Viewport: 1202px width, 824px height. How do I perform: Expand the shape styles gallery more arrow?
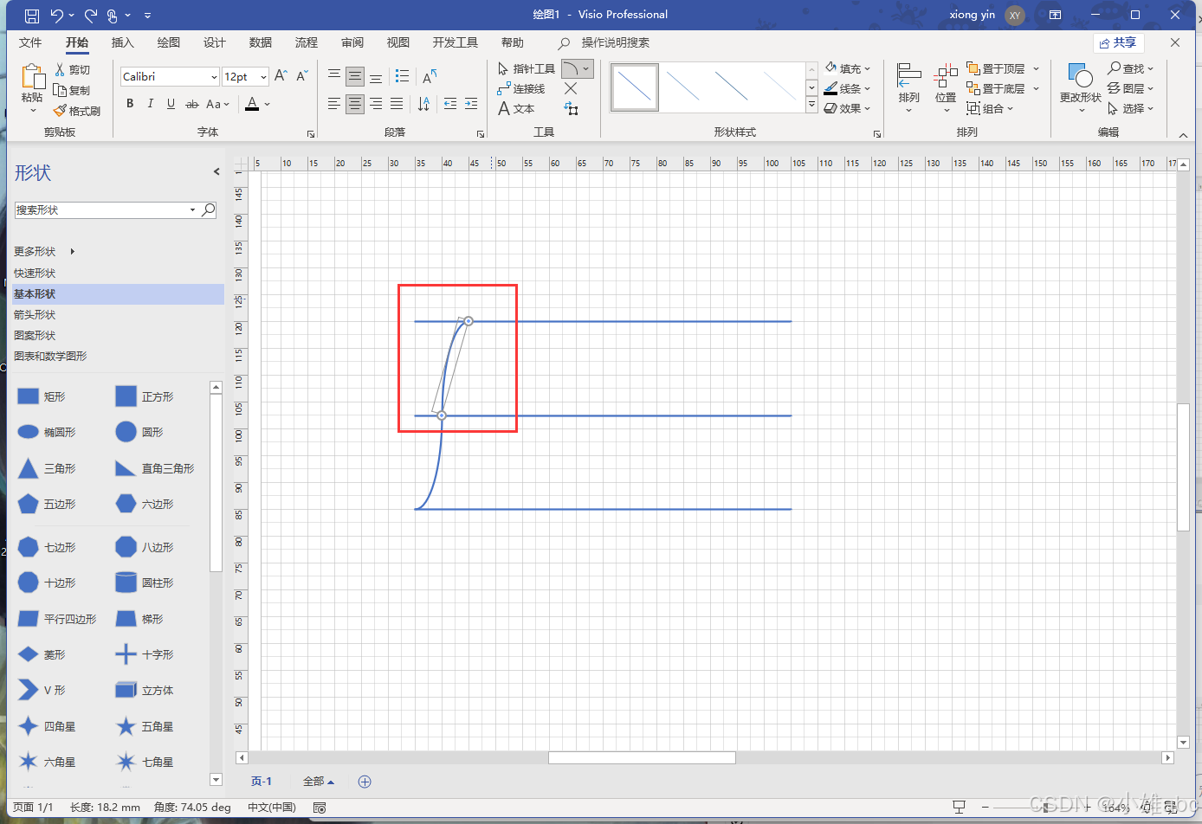tap(811, 106)
